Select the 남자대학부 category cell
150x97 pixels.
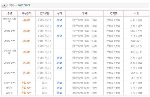pos(9,31)
